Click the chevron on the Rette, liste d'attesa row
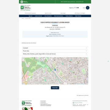Screen dimensions: 110x110 [x=86, y=54]
